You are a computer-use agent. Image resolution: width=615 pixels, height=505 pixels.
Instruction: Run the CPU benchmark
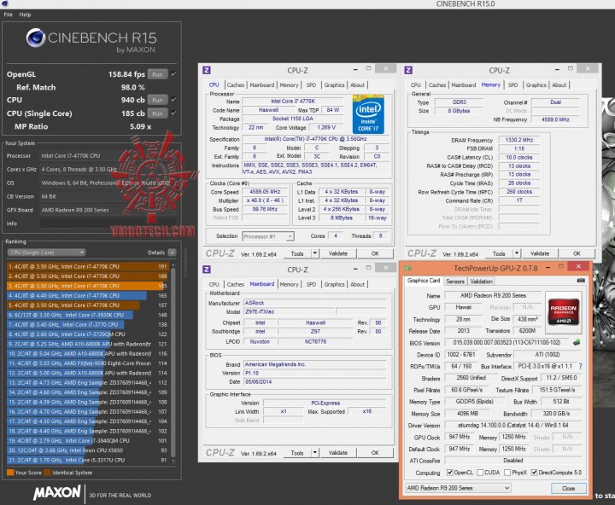(158, 100)
